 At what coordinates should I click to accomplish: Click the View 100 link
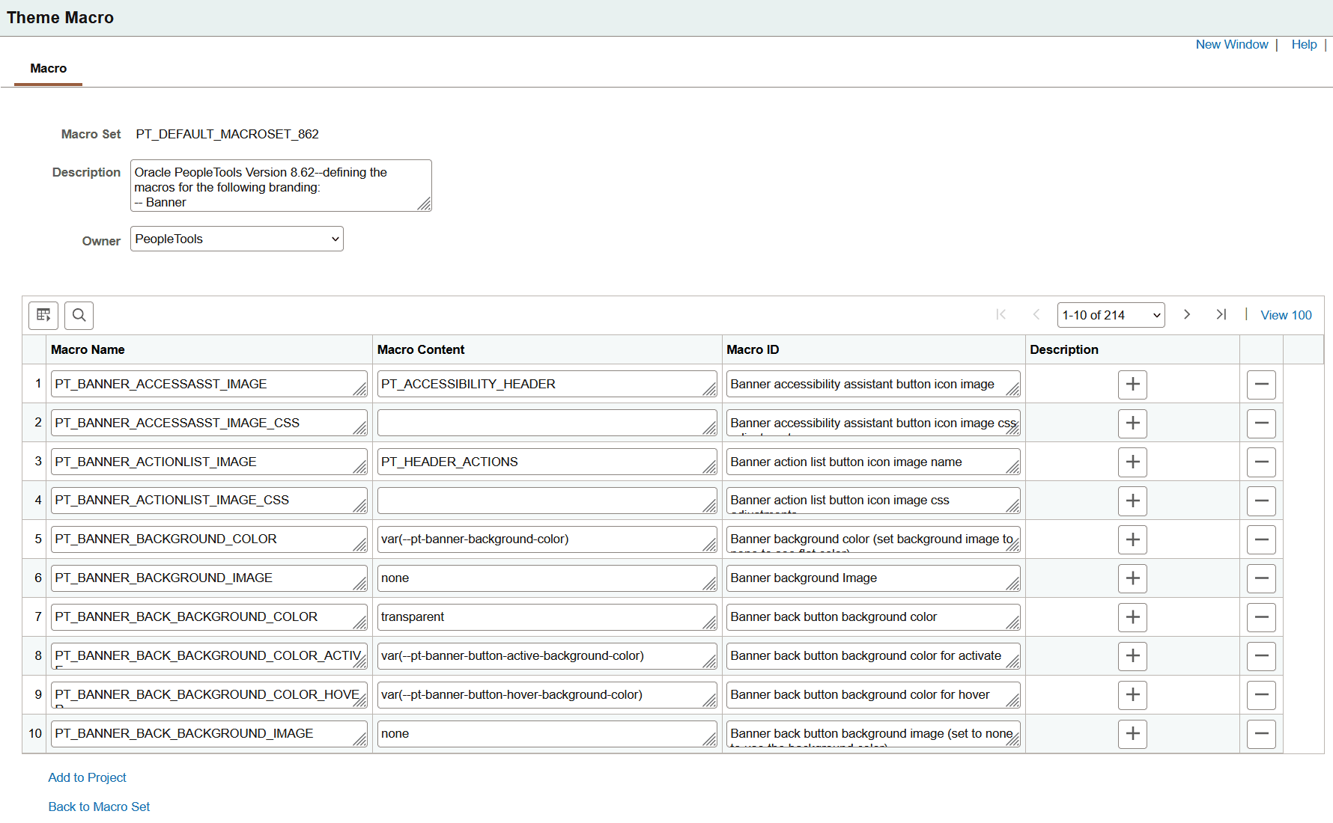pos(1286,315)
